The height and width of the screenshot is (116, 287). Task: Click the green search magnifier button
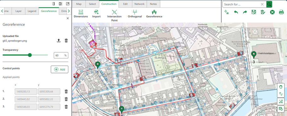[x=269, y=4]
